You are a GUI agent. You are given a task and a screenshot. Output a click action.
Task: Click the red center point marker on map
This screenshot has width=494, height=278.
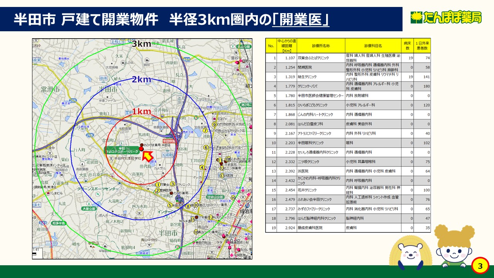(141, 149)
